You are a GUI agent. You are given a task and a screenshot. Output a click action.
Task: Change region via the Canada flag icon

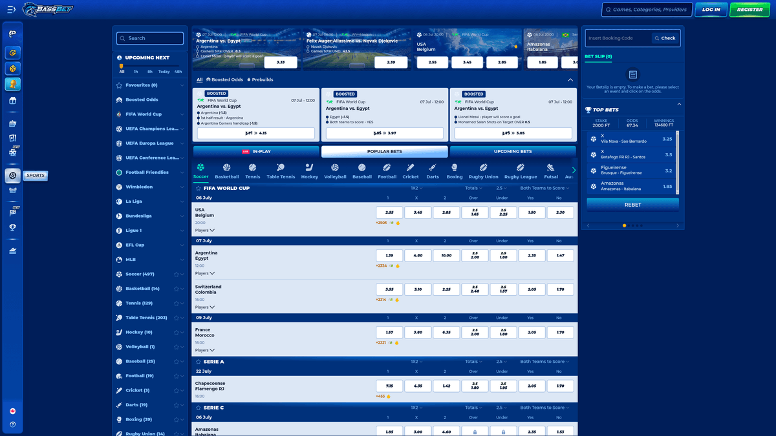tap(12, 411)
